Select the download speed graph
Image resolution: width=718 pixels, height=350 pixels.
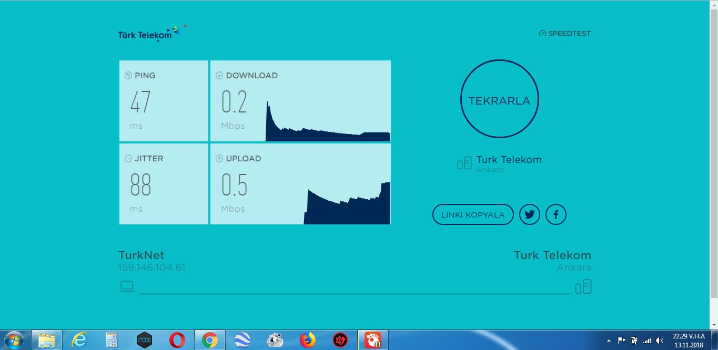(x=328, y=121)
